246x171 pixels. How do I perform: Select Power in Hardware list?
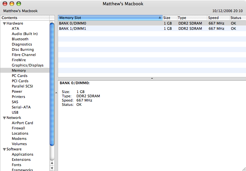tap(17, 91)
